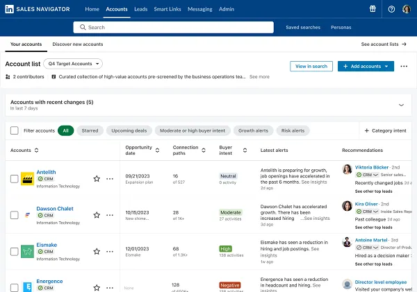This screenshot has height=292, width=417.
Task: Click Viktoria Böcker's profile photo
Action: [347, 169]
